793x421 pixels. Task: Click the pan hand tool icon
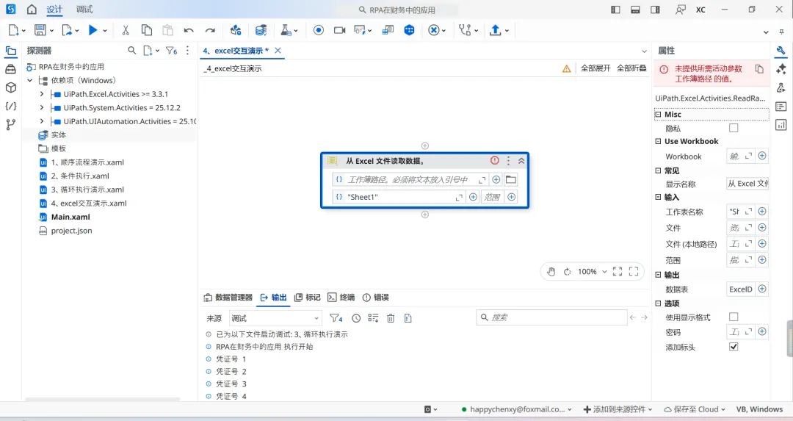point(551,272)
